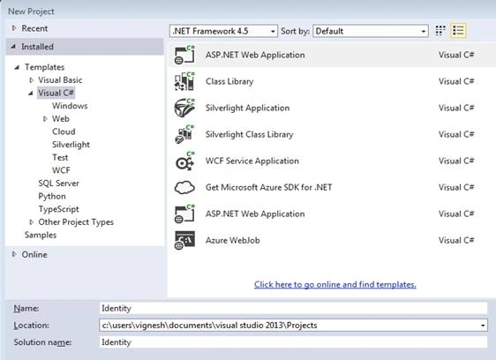The image size is (496, 360).
Task: Choose the Silverlight Class Library icon
Action: click(x=184, y=134)
